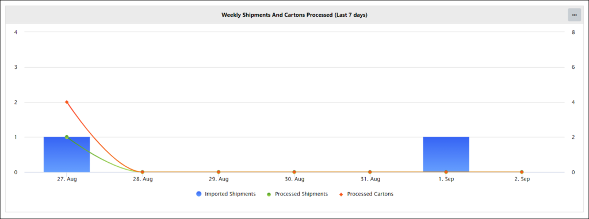Click the green Processed Shipments legend dot

coord(269,194)
